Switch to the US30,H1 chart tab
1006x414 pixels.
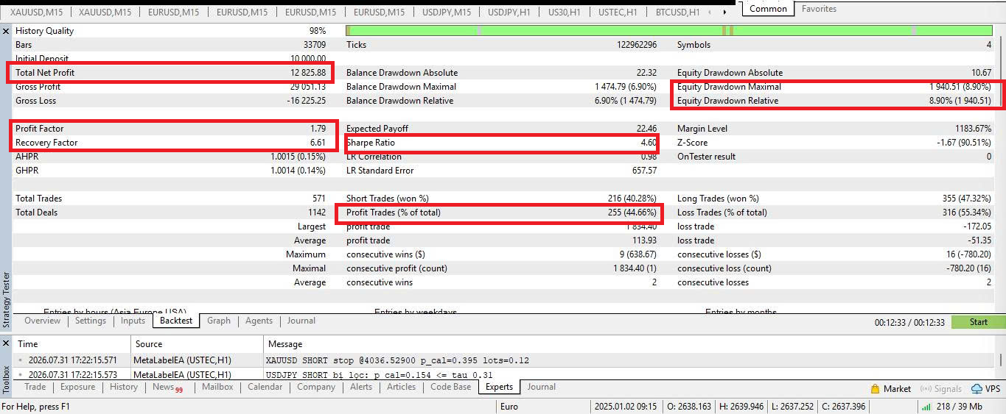click(x=565, y=12)
